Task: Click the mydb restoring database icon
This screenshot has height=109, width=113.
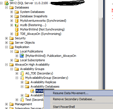Action: 16,25
